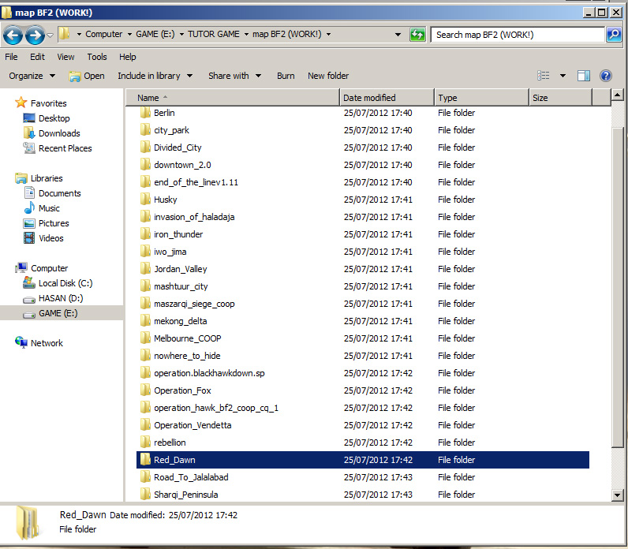Open the Edit menu
Viewport: 628px width, 549px height.
coord(37,57)
